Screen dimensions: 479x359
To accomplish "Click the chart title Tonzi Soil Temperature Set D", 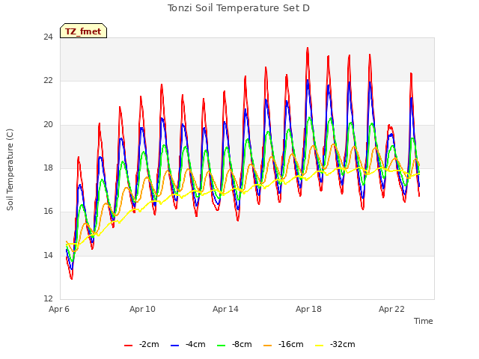I will click(x=239, y=8).
